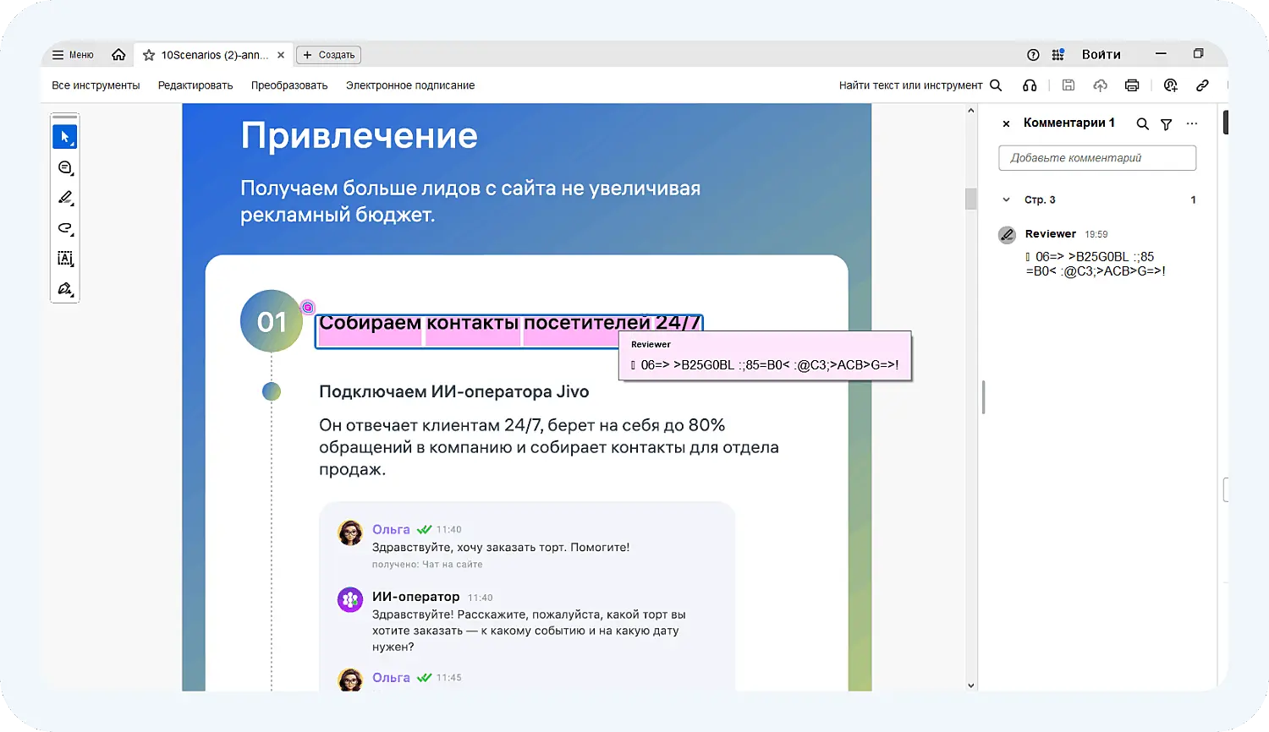Open the comments filter funnel icon
This screenshot has height=732, width=1269.
click(x=1167, y=124)
